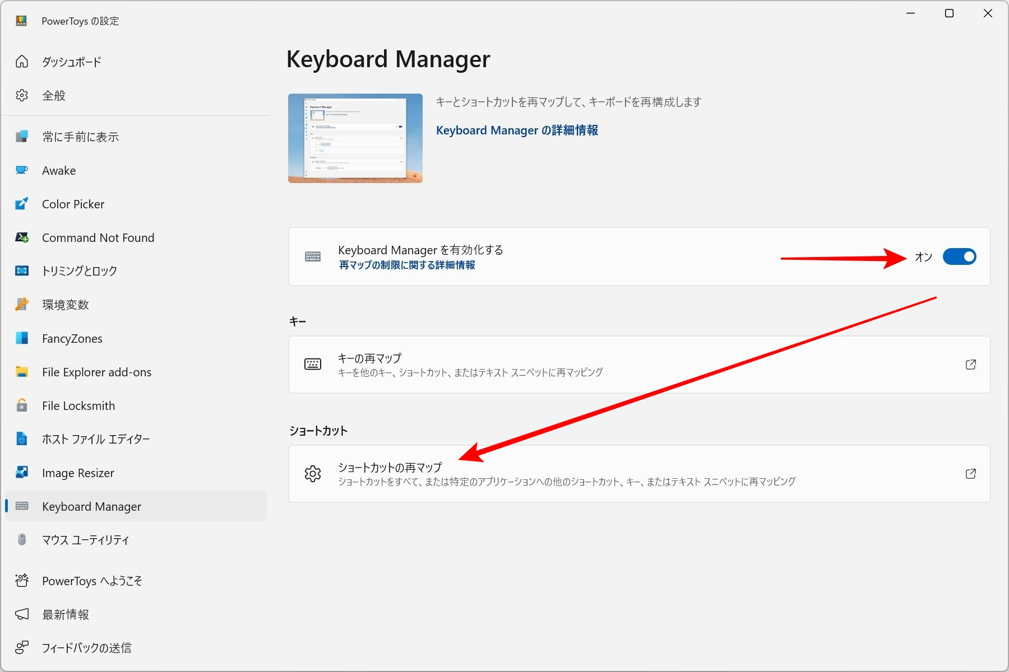
Task: Click the PowerToys logo in title bar
Action: [x=21, y=21]
